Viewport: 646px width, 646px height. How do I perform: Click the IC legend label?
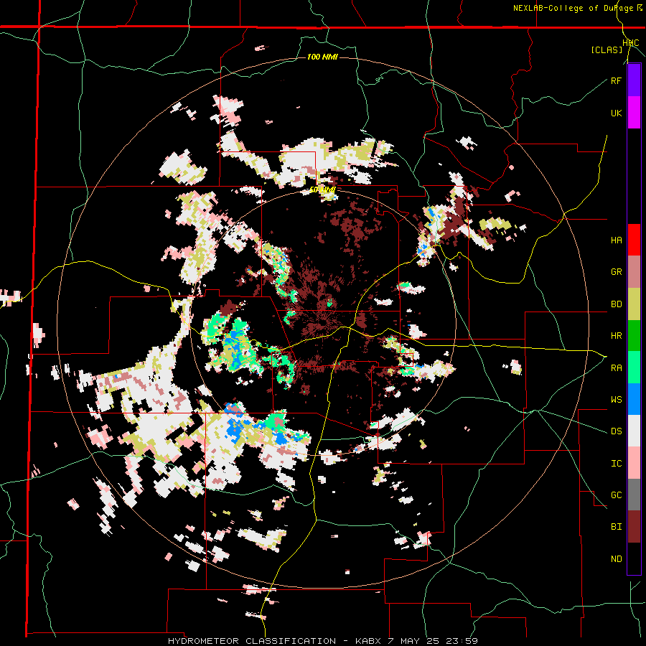click(617, 464)
